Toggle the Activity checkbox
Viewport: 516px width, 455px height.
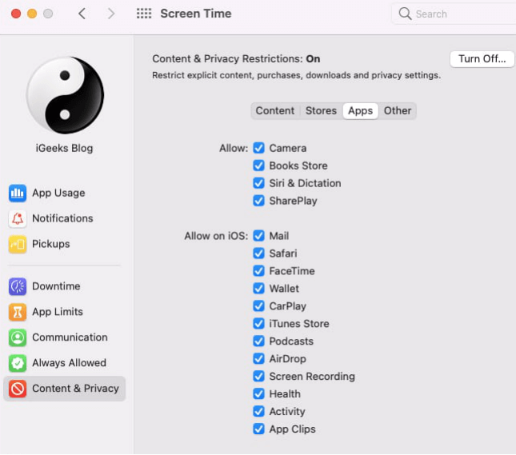258,411
